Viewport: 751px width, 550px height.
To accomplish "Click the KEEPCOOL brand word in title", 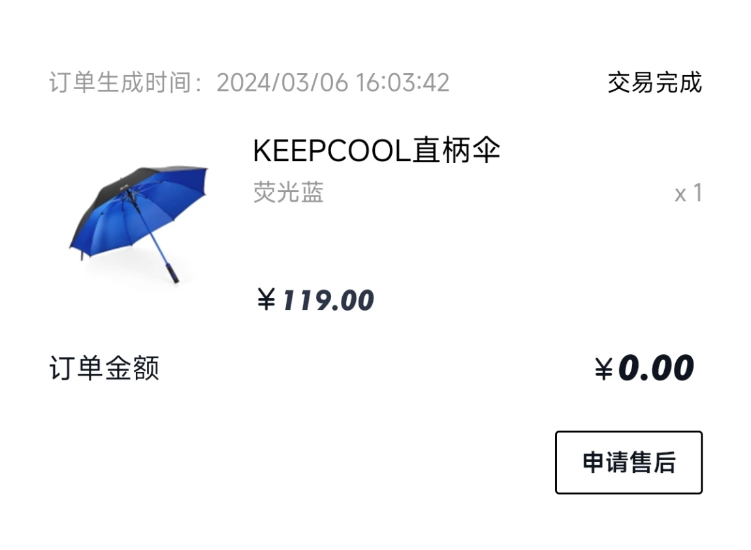I will (x=332, y=151).
